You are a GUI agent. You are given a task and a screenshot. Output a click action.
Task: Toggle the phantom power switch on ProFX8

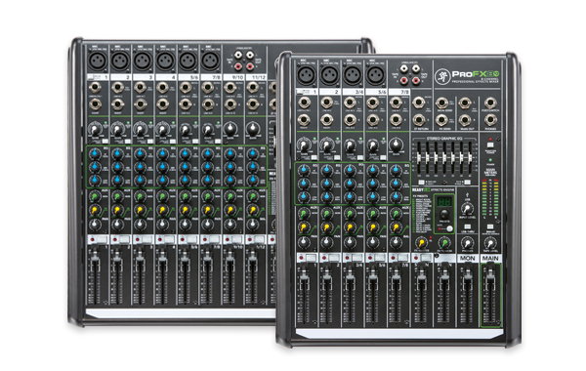tap(490, 144)
